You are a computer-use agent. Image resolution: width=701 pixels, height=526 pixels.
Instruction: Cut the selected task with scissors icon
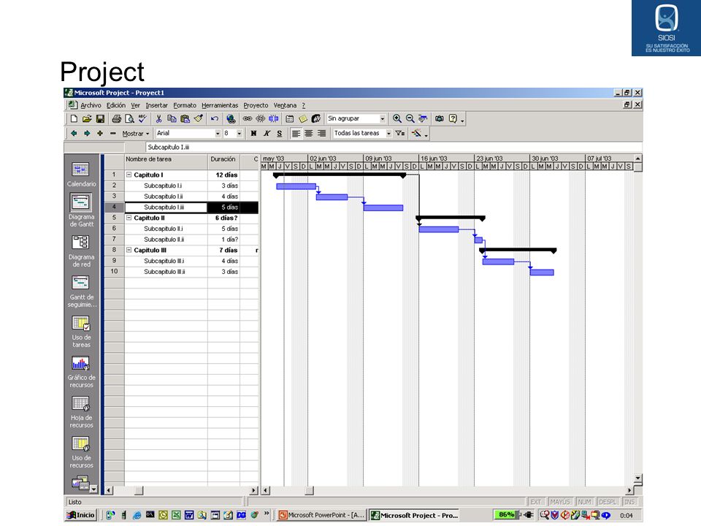point(158,118)
